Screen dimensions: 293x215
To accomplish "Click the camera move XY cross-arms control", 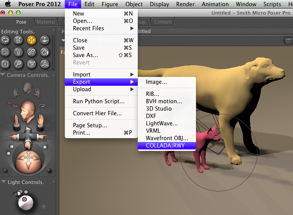I will 28,137.
